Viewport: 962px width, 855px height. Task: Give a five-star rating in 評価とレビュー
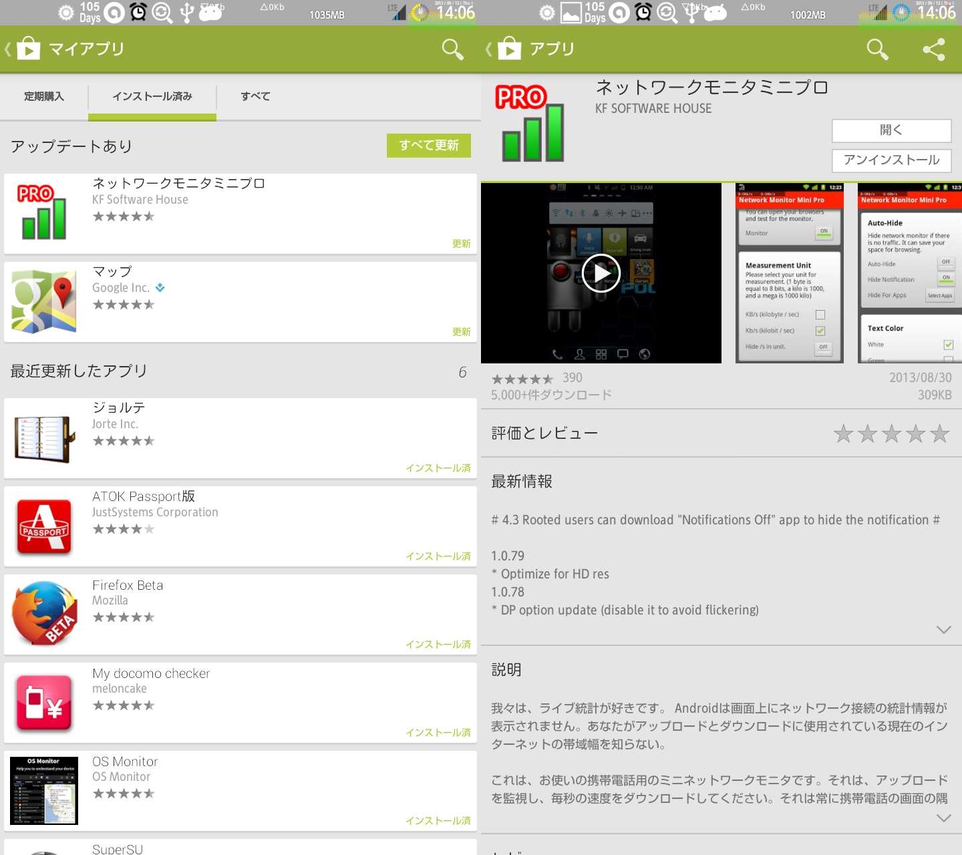pos(940,434)
